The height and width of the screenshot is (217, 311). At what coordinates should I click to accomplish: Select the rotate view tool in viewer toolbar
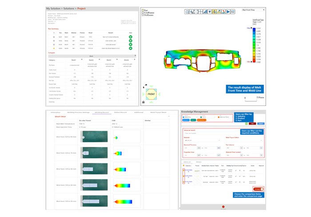pos(187,12)
